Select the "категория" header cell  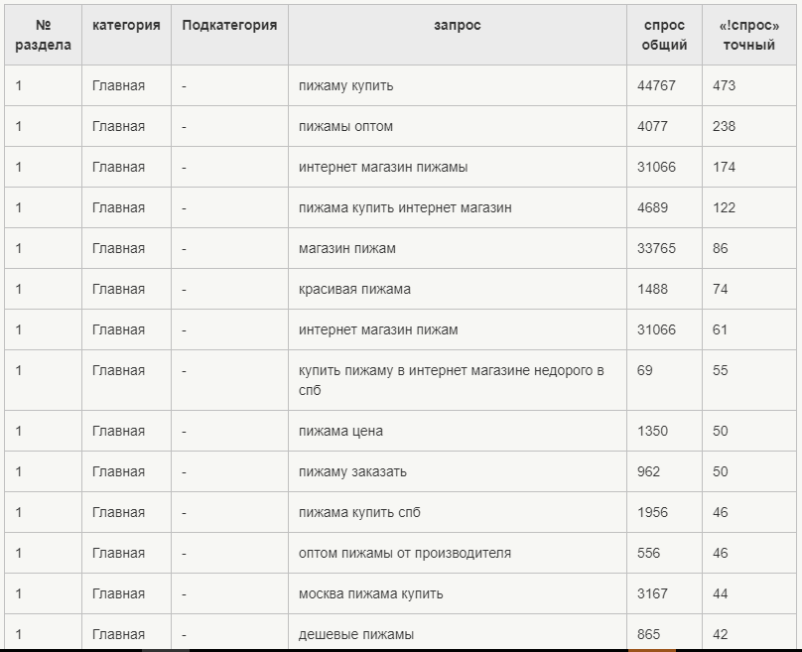(x=126, y=26)
